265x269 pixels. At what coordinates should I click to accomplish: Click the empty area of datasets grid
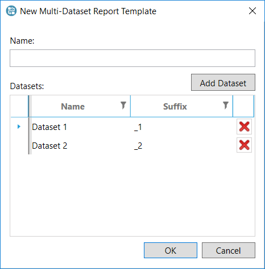[132, 195]
